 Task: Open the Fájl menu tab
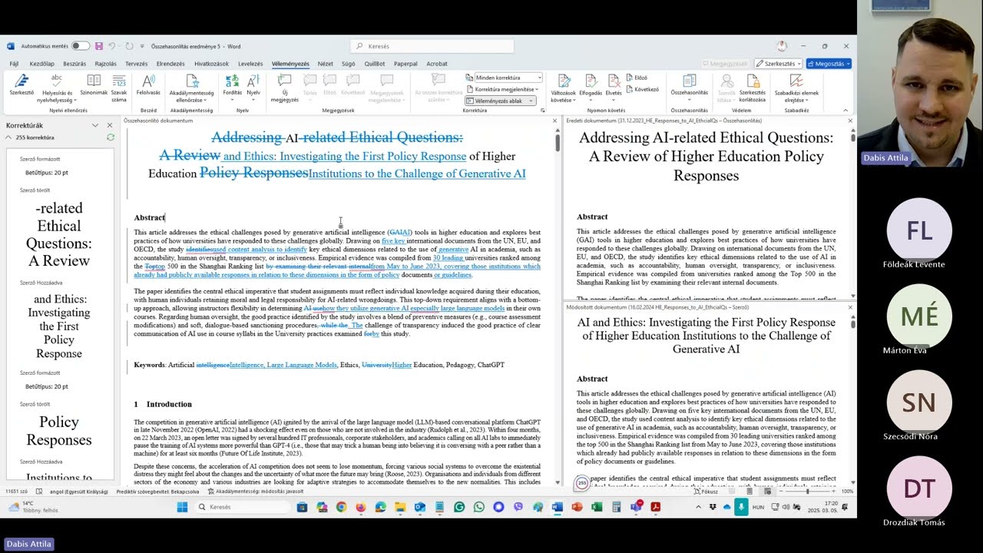point(14,64)
